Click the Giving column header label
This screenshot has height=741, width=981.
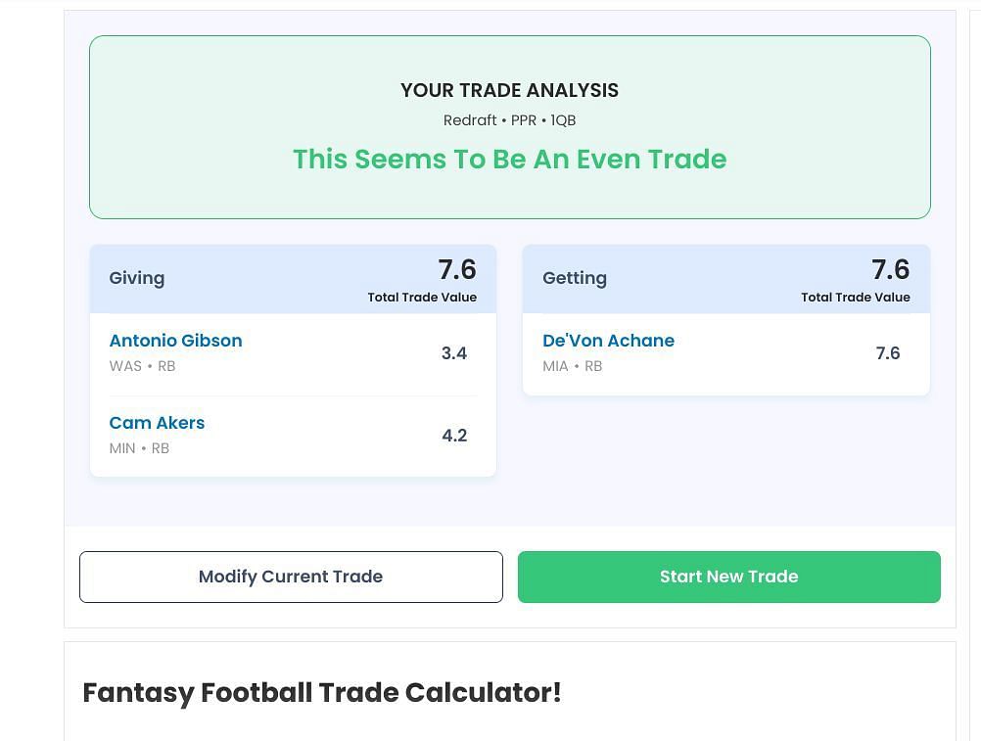137,278
